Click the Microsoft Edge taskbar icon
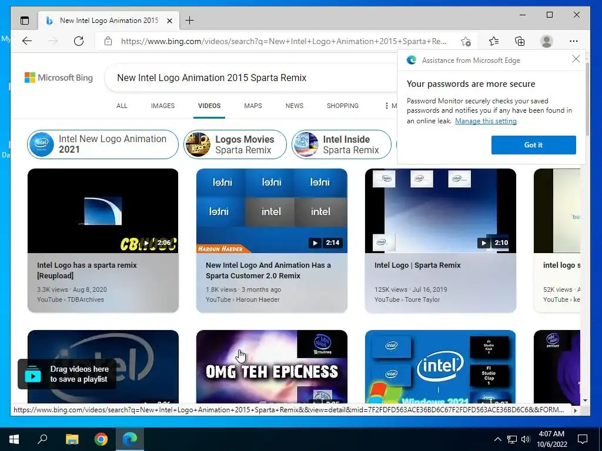The image size is (602, 451). tap(130, 439)
